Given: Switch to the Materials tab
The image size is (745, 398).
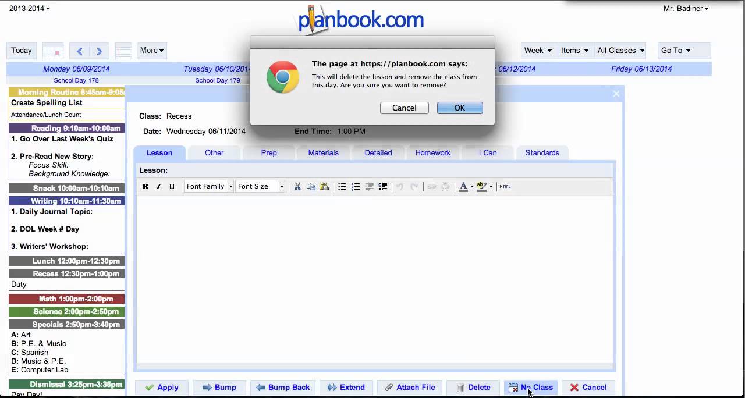Looking at the screenshot, I should [x=324, y=153].
